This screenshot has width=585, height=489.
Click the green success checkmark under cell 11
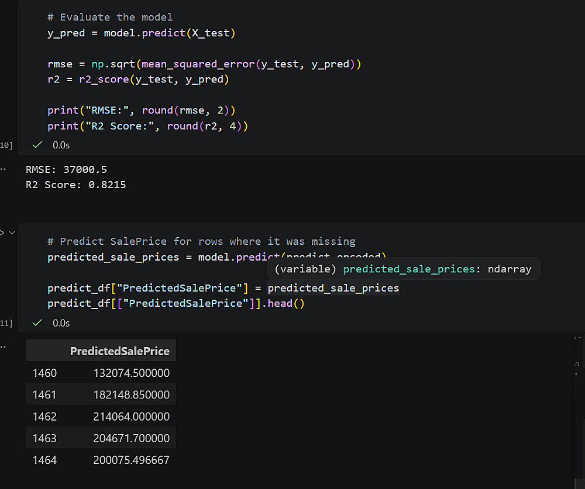click(x=37, y=322)
